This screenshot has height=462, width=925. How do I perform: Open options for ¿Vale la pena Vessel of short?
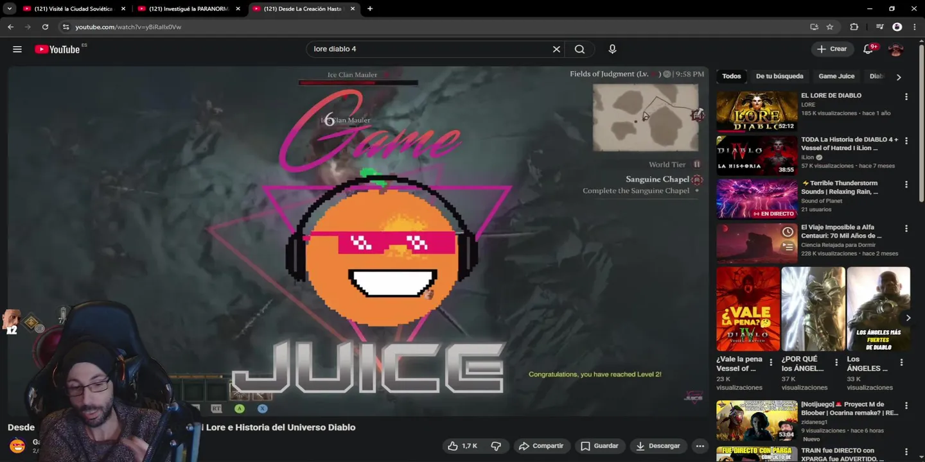(771, 363)
